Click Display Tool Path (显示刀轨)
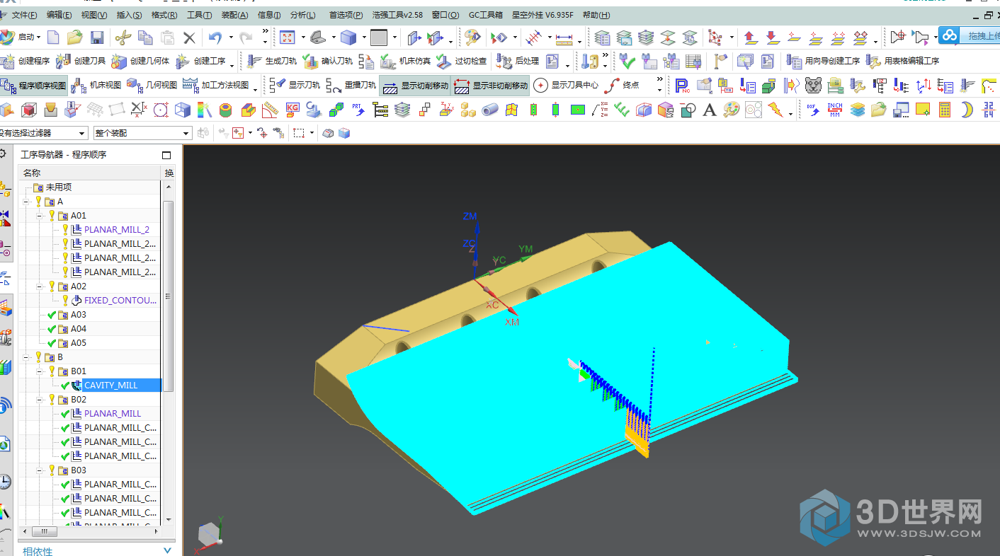This screenshot has width=1000, height=556. [295, 86]
